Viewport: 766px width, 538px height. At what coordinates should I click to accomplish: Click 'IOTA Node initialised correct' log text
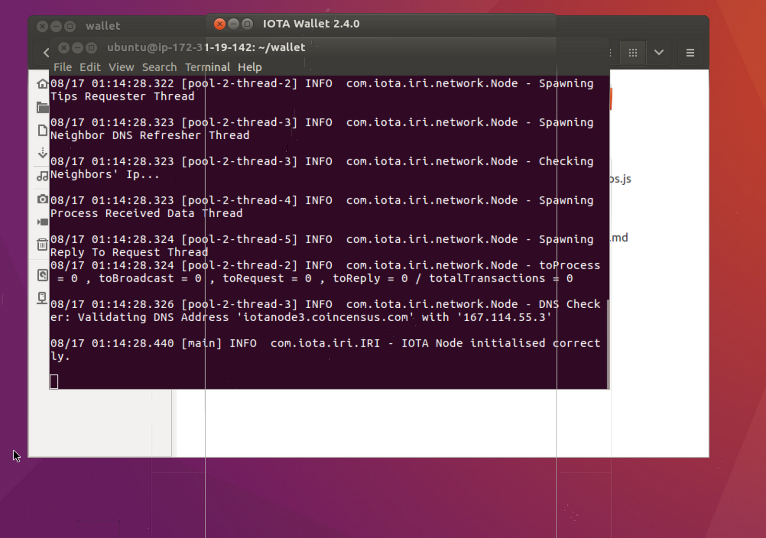pos(501,343)
